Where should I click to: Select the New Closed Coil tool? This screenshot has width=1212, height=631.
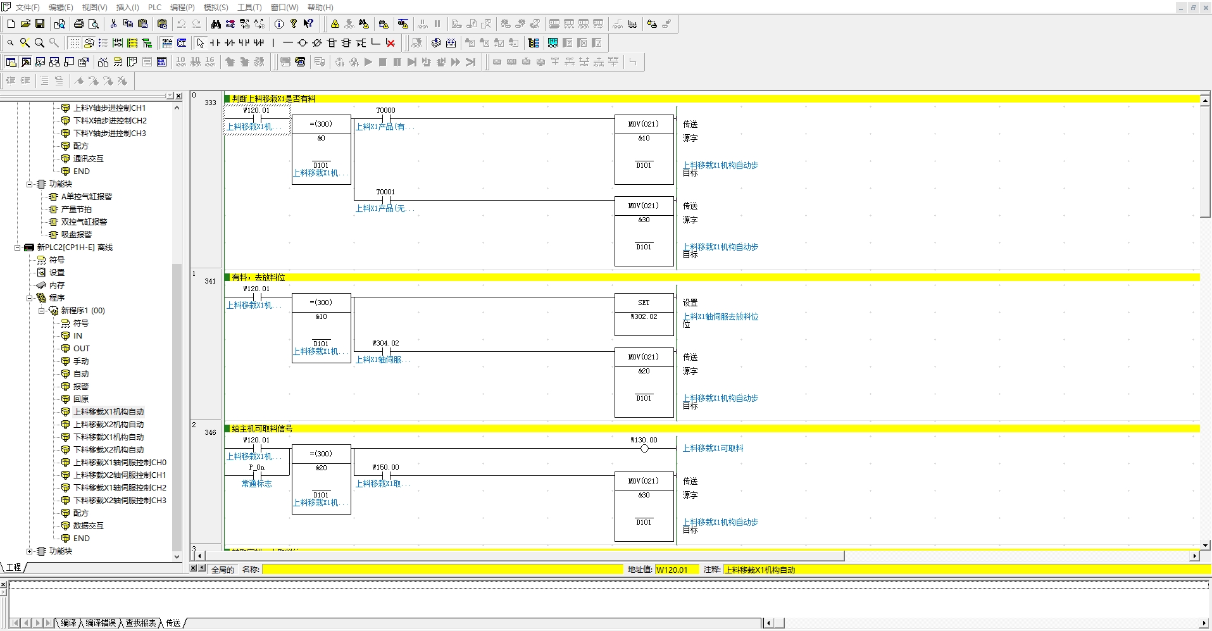[317, 43]
